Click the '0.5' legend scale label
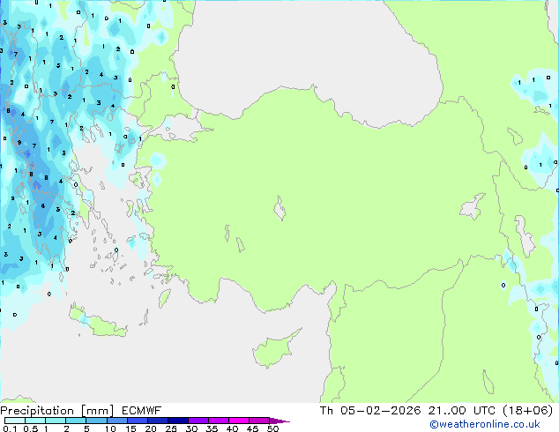This screenshot has height=432, width=559. coord(31,428)
